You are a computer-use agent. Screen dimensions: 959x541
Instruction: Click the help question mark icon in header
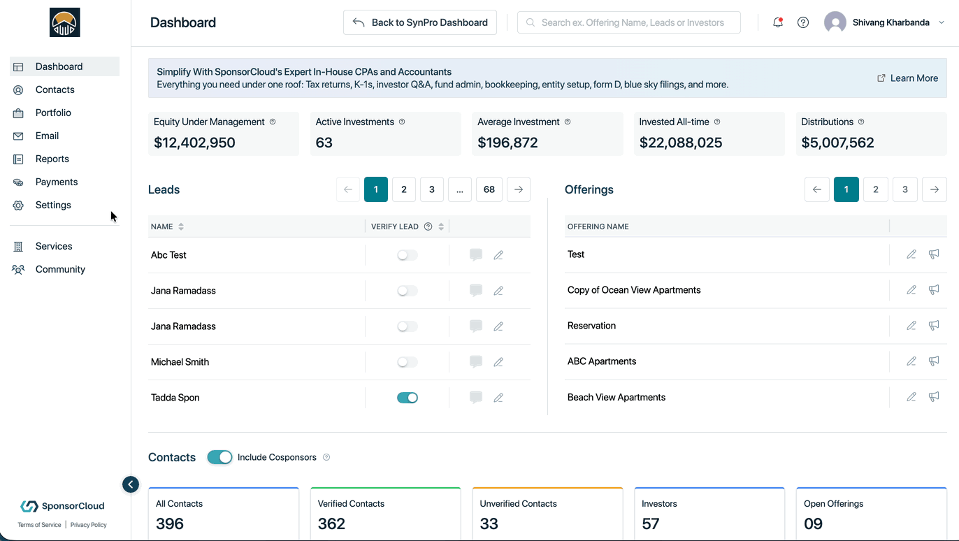coord(803,22)
